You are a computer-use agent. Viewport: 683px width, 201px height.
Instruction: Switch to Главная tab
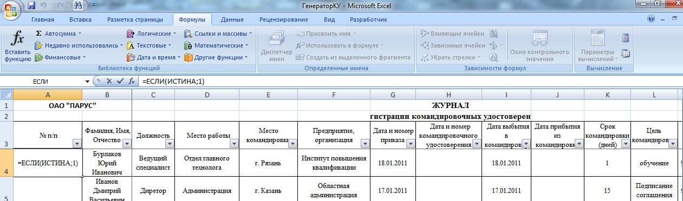43,19
